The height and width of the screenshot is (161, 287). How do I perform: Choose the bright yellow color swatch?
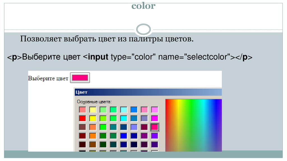point(93,118)
